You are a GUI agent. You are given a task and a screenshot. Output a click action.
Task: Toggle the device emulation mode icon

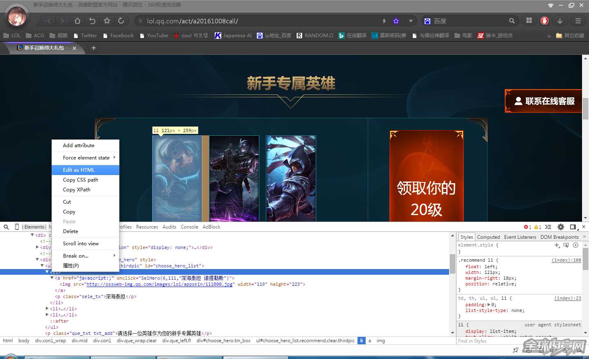[x=17, y=227]
